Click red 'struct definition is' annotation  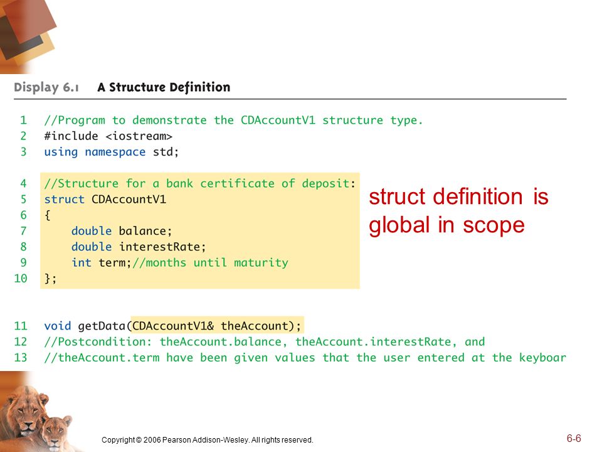pos(458,196)
